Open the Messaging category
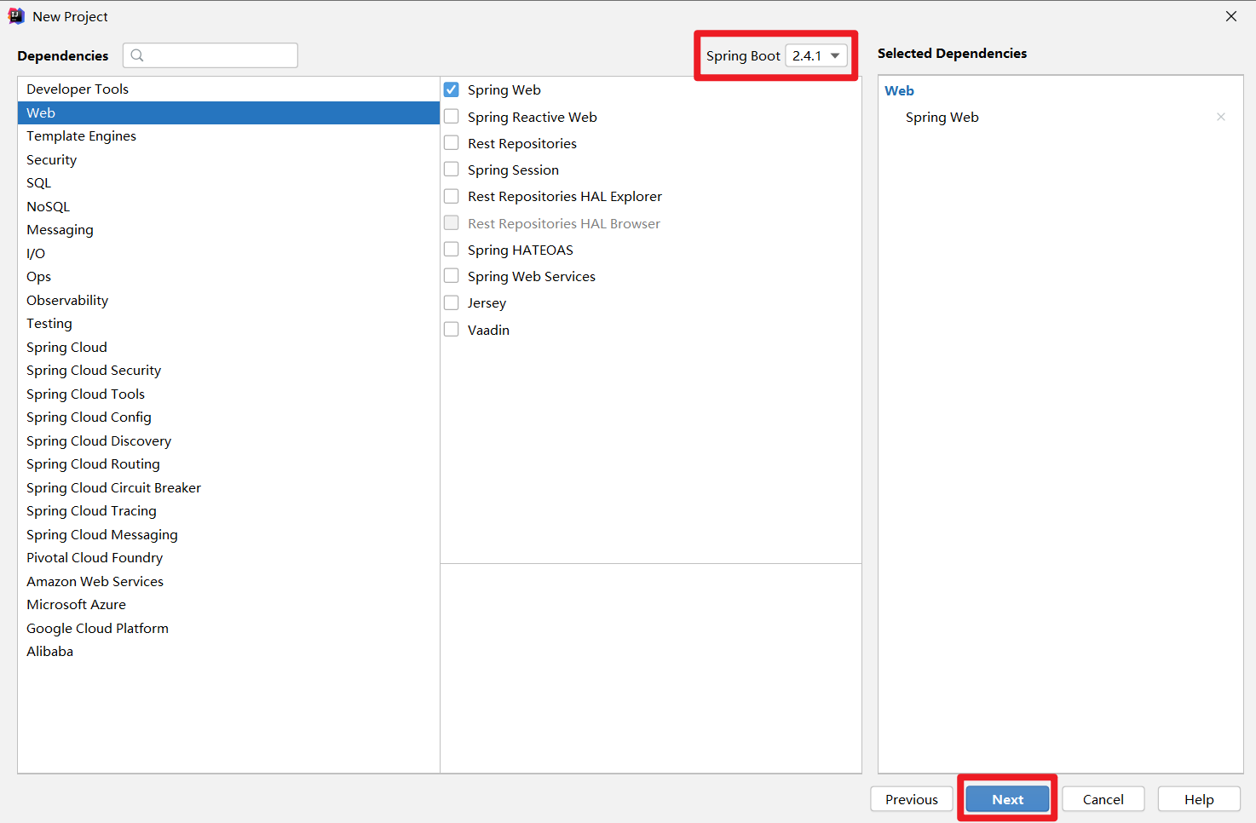 coord(228,230)
